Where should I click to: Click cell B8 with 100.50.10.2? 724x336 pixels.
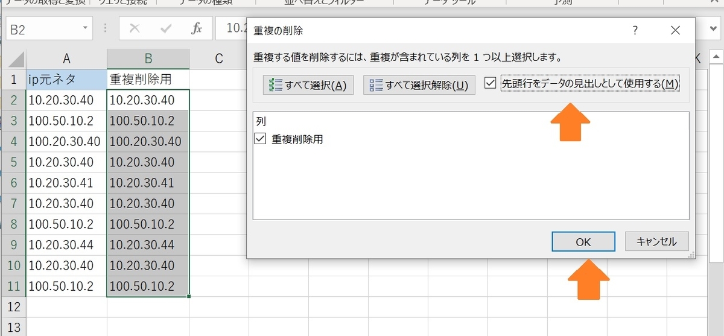tap(148, 224)
